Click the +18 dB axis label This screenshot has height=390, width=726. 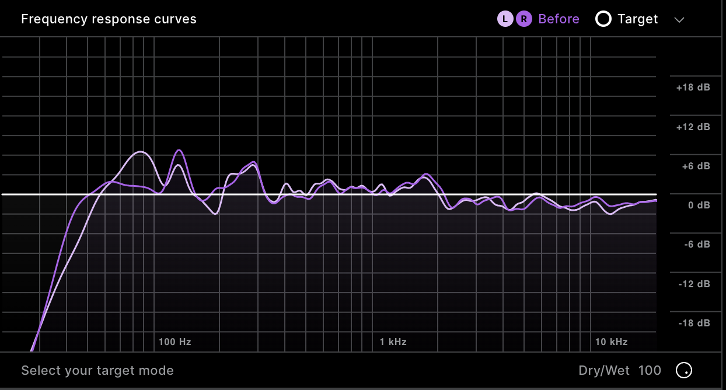(693, 88)
